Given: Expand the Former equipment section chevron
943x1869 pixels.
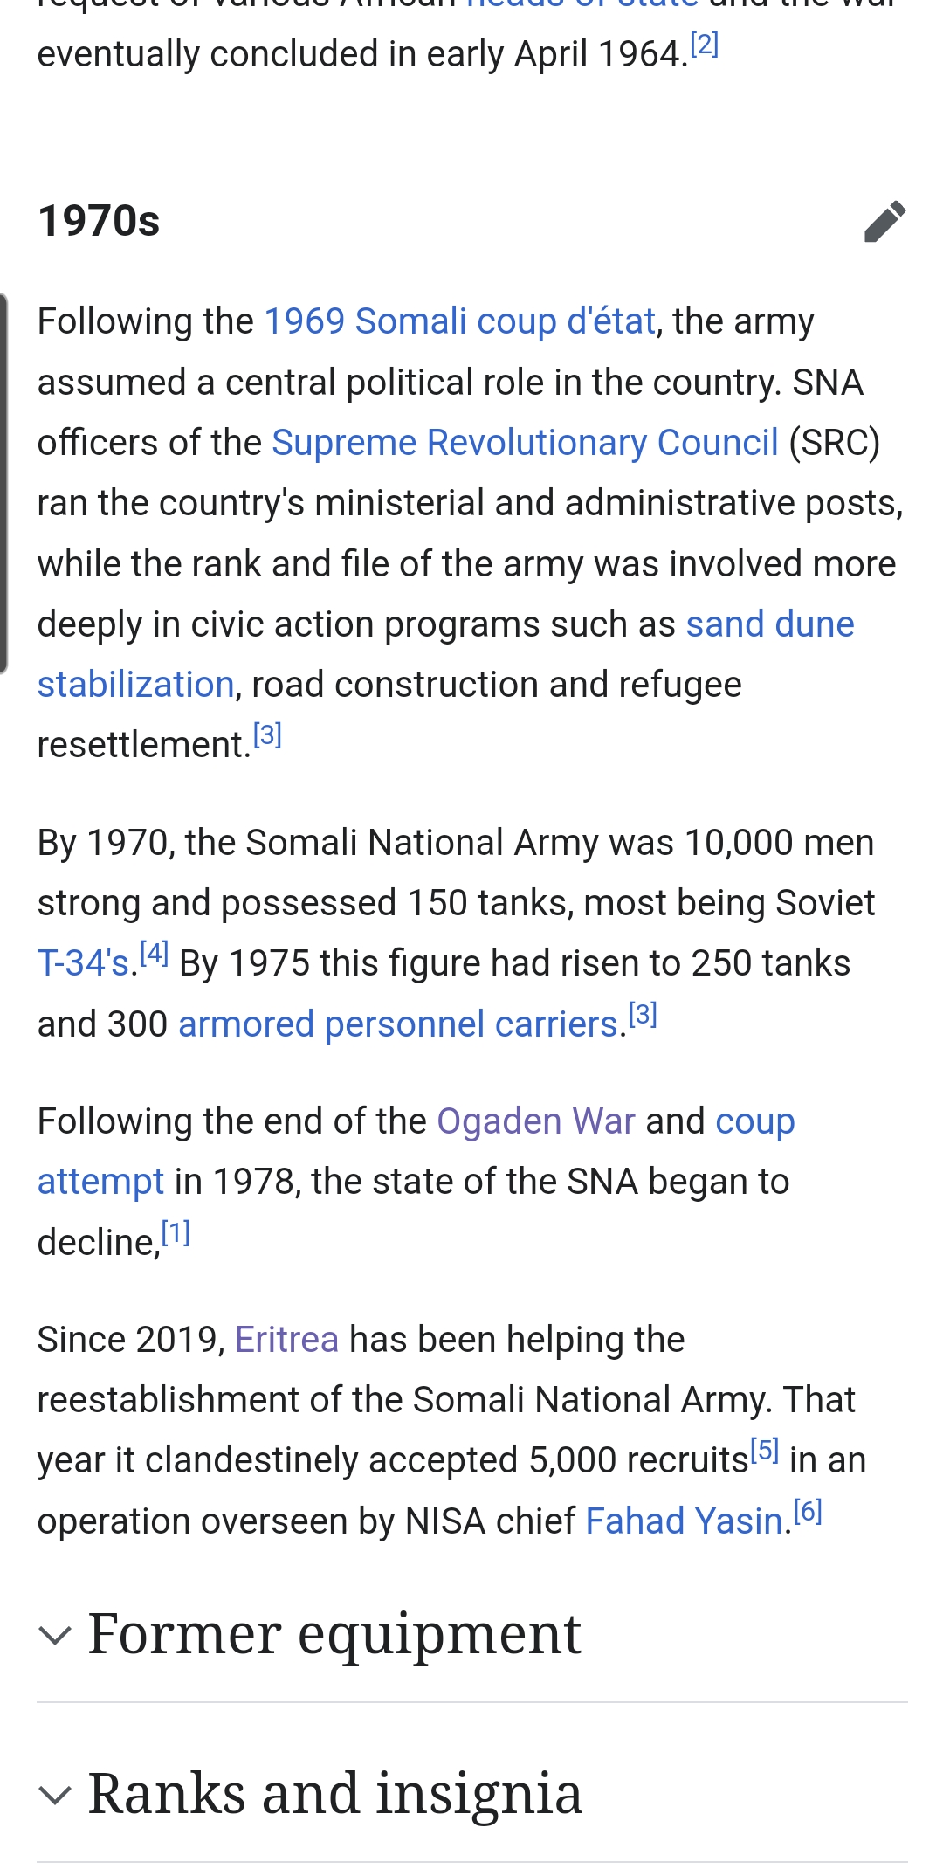Looking at the screenshot, I should [55, 1635].
